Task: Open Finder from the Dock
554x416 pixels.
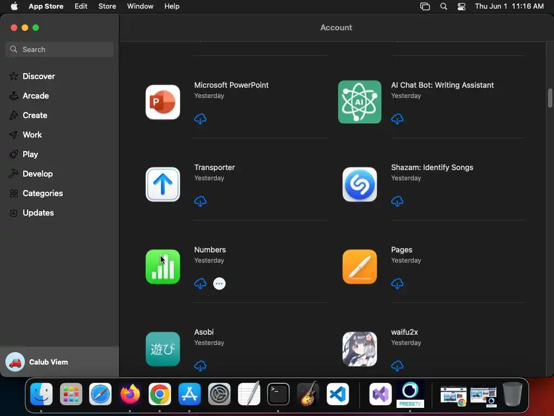Action: point(41,394)
